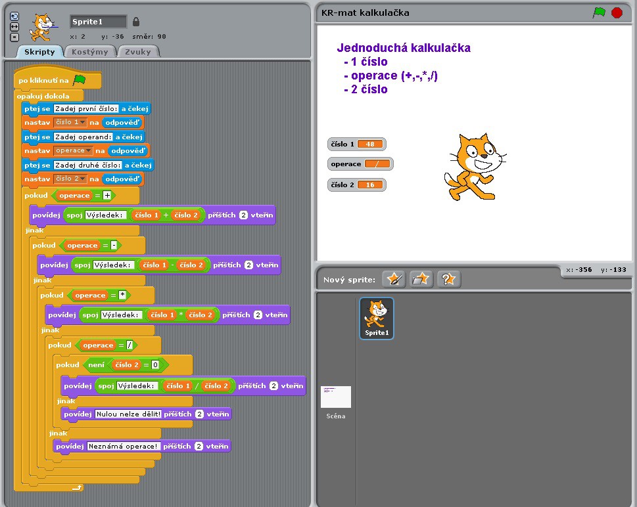
Task: Click the green flag icon in the hat block
Action: [80, 80]
